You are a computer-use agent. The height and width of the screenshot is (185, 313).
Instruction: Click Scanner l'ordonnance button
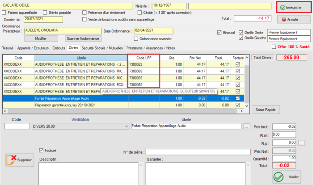point(83,38)
